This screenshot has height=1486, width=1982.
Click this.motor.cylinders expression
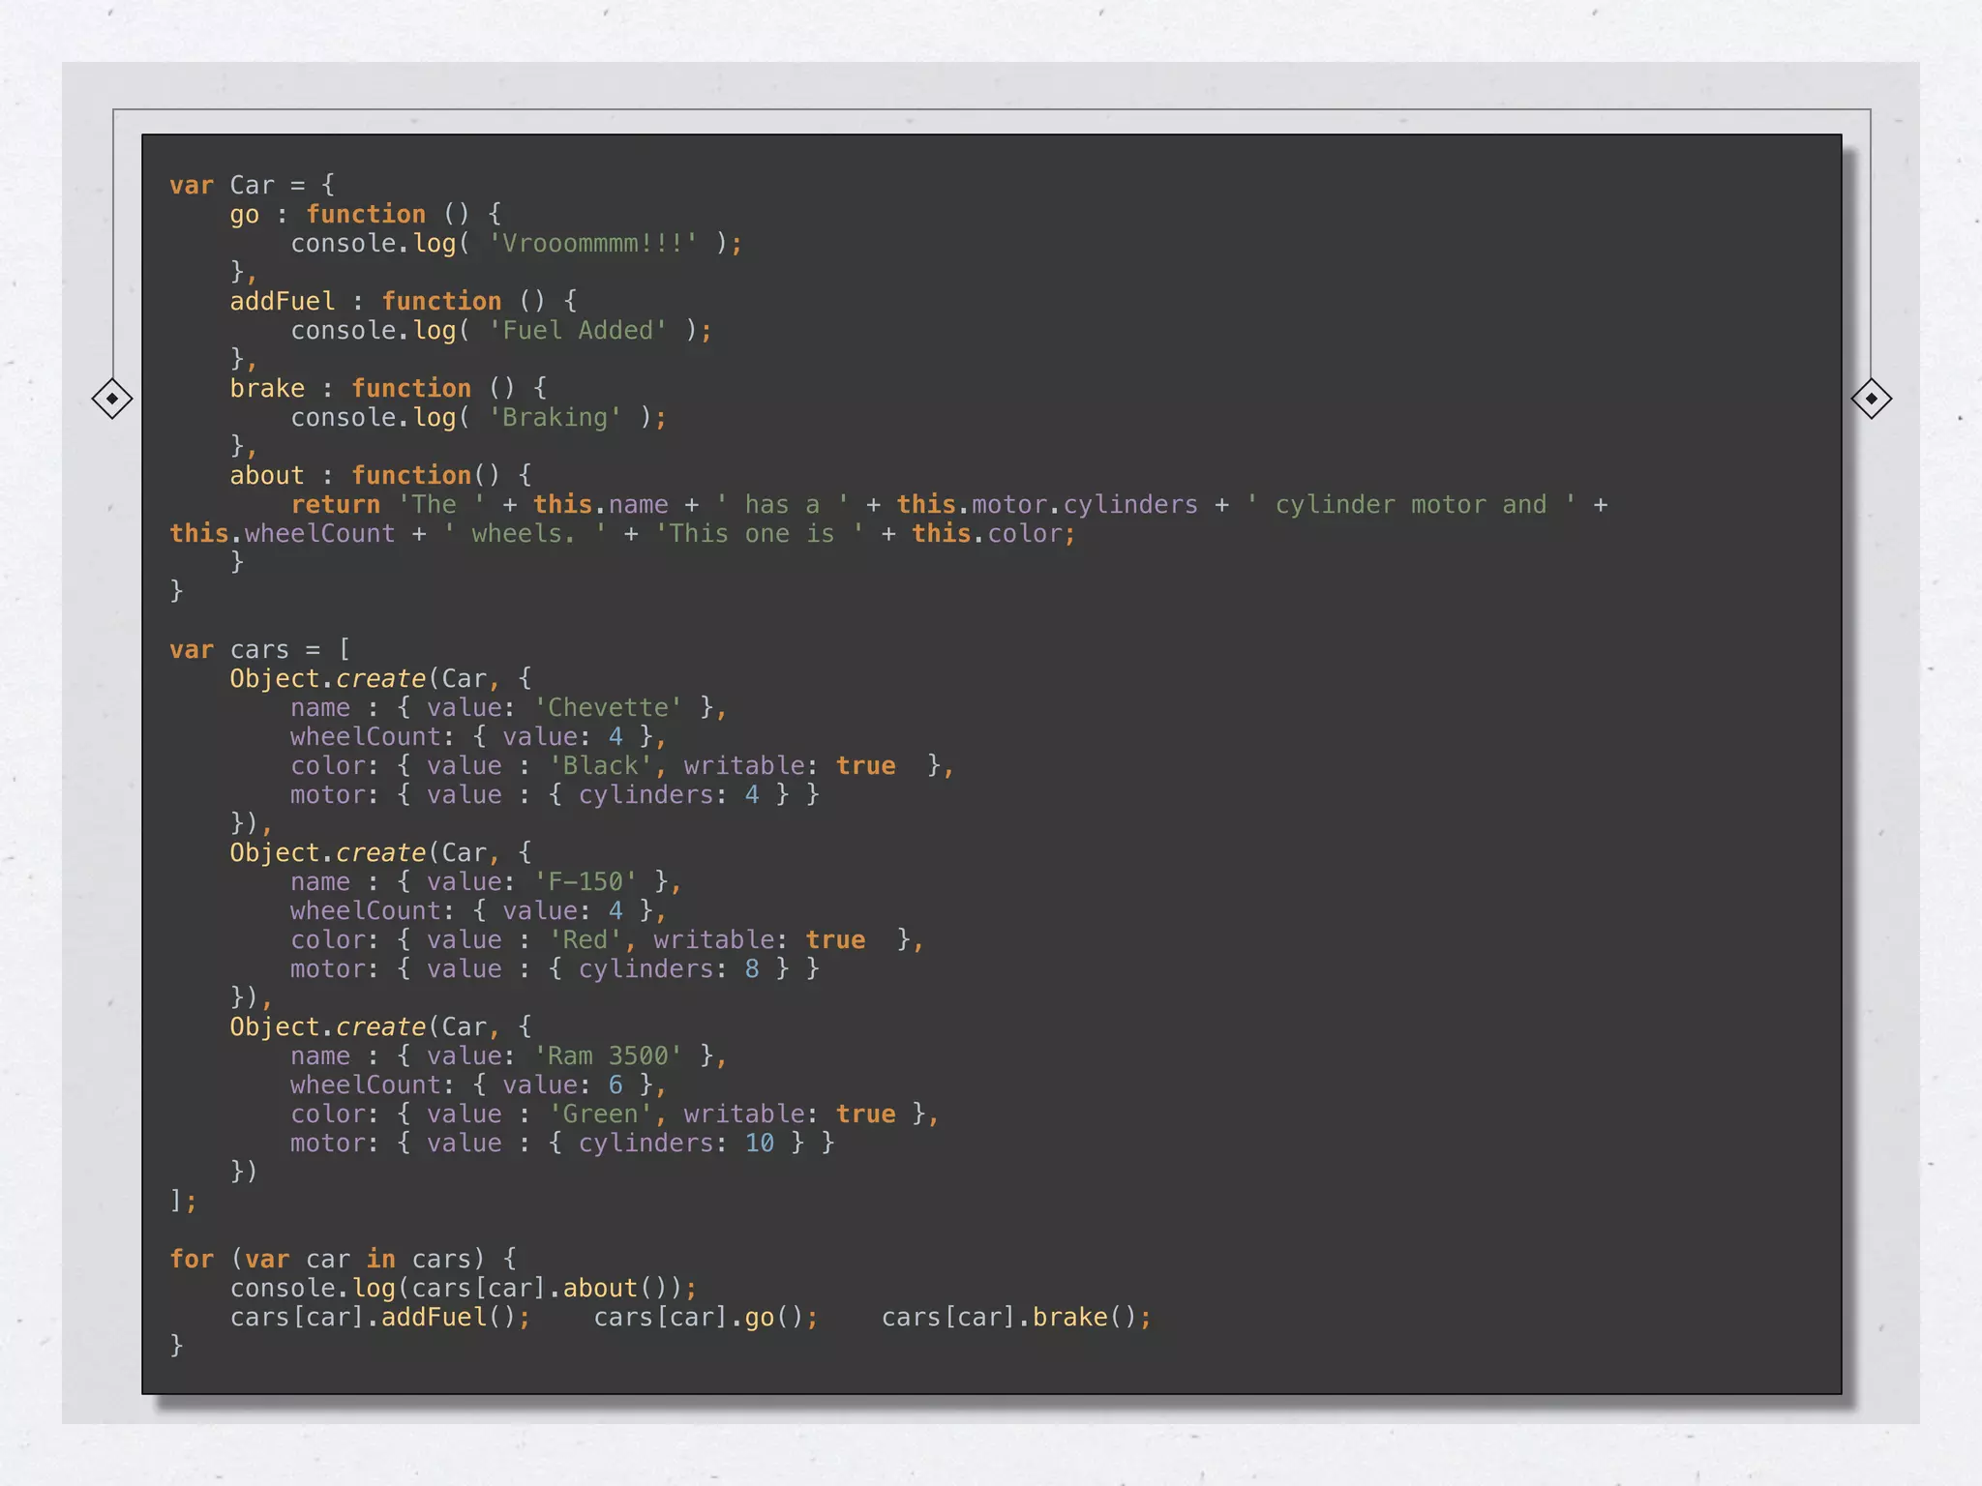[1046, 504]
